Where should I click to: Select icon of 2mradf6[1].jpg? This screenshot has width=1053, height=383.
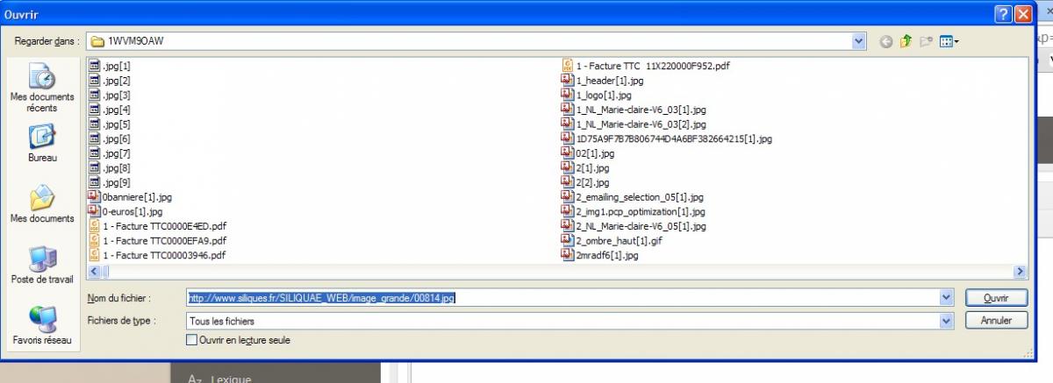[568, 255]
